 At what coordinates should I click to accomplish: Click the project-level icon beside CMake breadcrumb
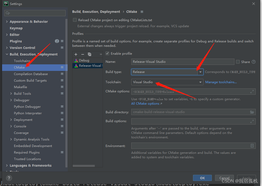[x=142, y=12]
